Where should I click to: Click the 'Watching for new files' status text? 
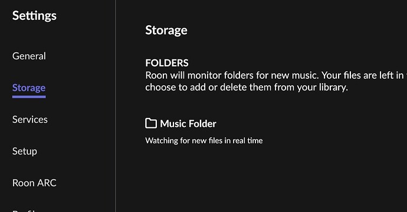click(203, 140)
